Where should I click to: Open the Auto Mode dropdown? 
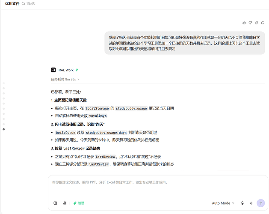[x=223, y=203]
